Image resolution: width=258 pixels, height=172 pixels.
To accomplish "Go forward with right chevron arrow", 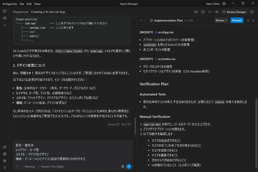I will [x=145, y=20].
